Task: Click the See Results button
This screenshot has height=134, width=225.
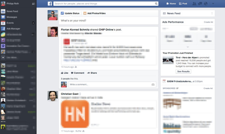Action: [x=183, y=72]
